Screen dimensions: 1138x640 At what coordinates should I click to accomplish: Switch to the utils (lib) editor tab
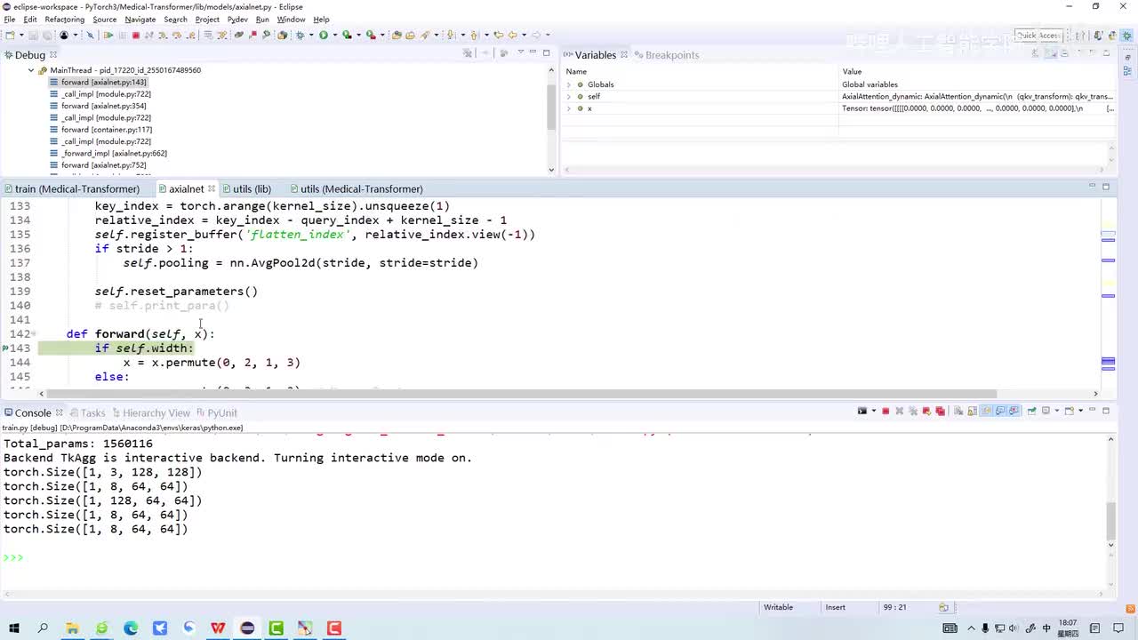(x=245, y=188)
